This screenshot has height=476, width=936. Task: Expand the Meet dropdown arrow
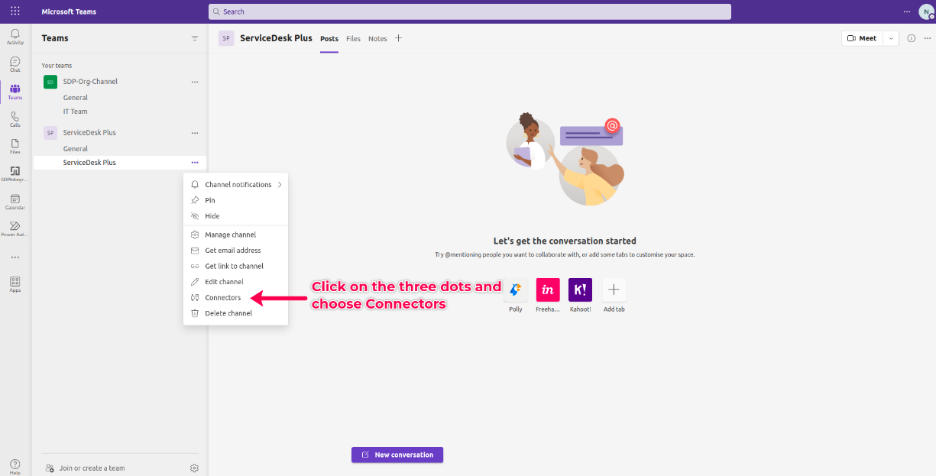pos(891,38)
